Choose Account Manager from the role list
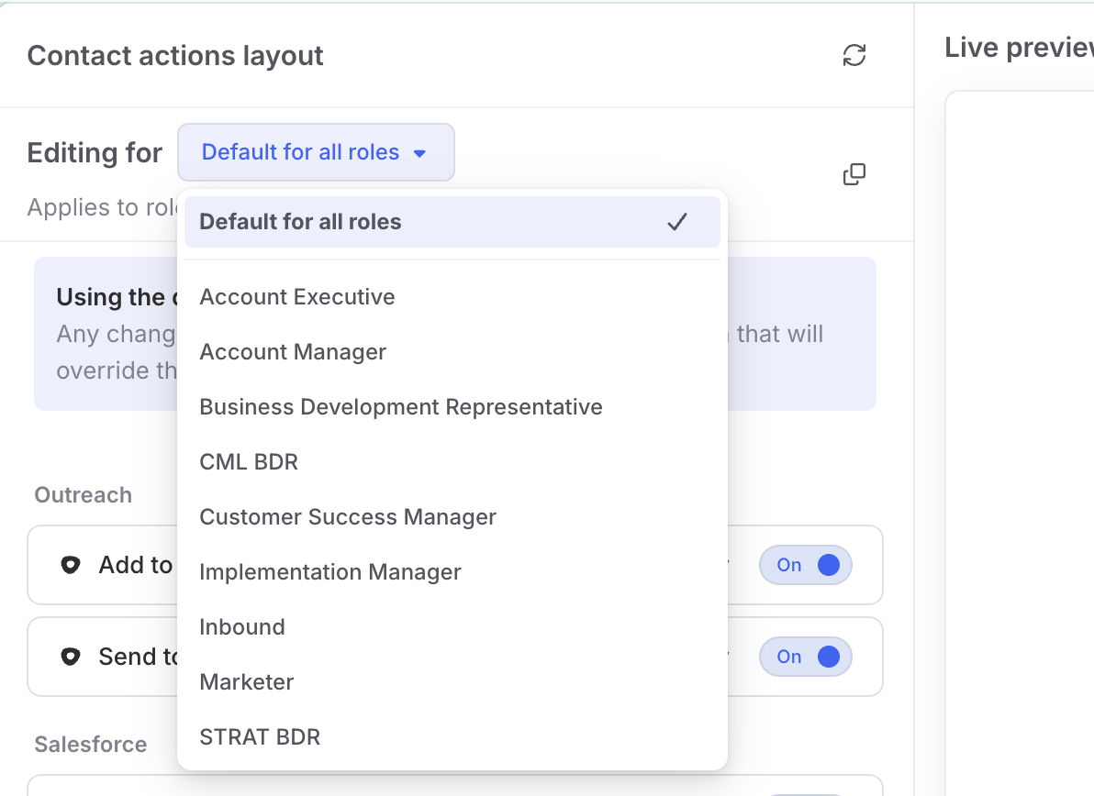The height and width of the screenshot is (796, 1094). (293, 352)
